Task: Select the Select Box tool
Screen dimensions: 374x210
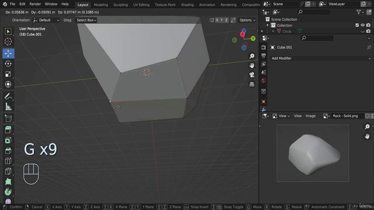Action: point(8,32)
